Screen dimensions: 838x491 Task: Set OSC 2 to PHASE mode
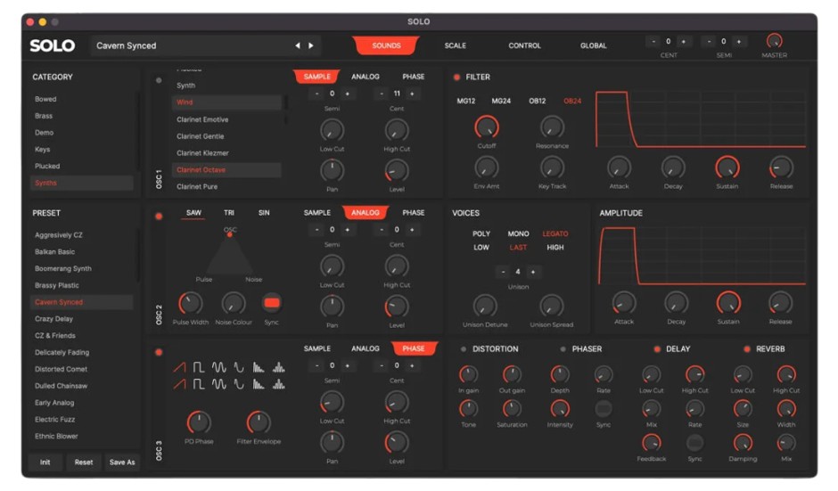(413, 213)
